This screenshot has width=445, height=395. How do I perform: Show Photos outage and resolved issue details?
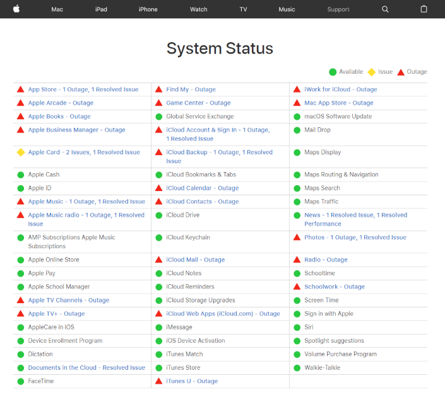355,238
